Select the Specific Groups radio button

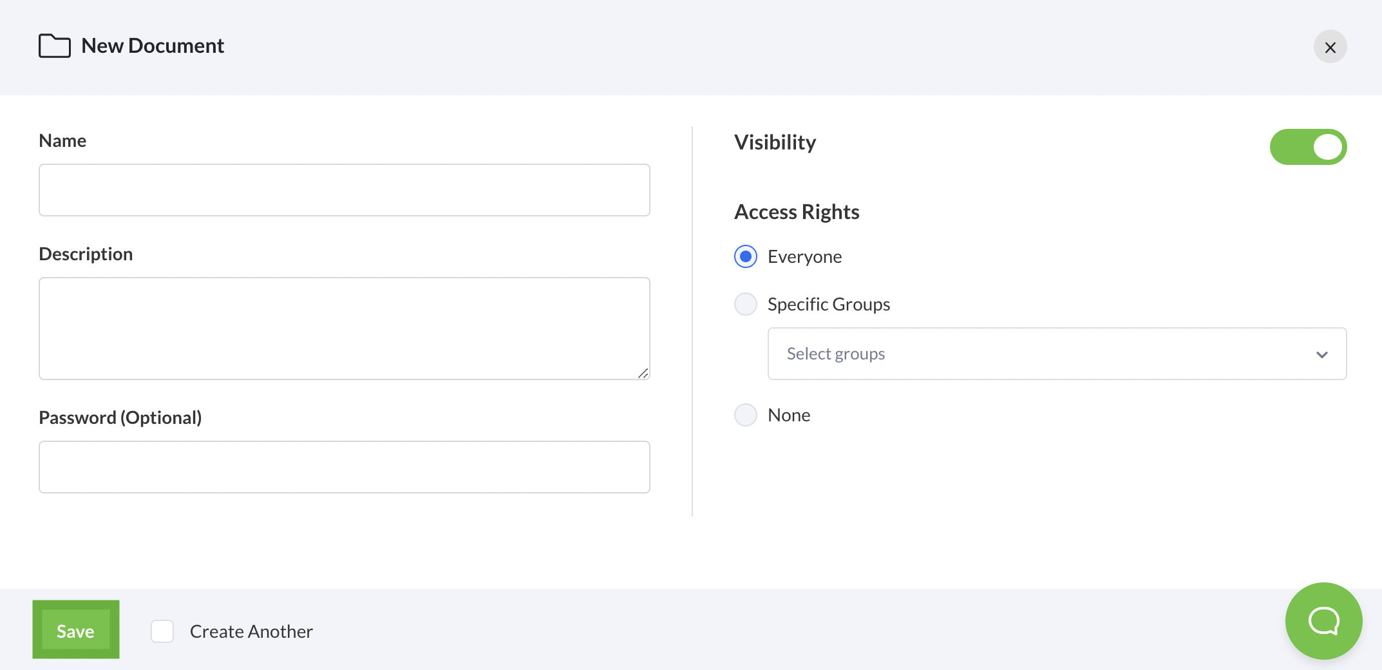coord(746,304)
